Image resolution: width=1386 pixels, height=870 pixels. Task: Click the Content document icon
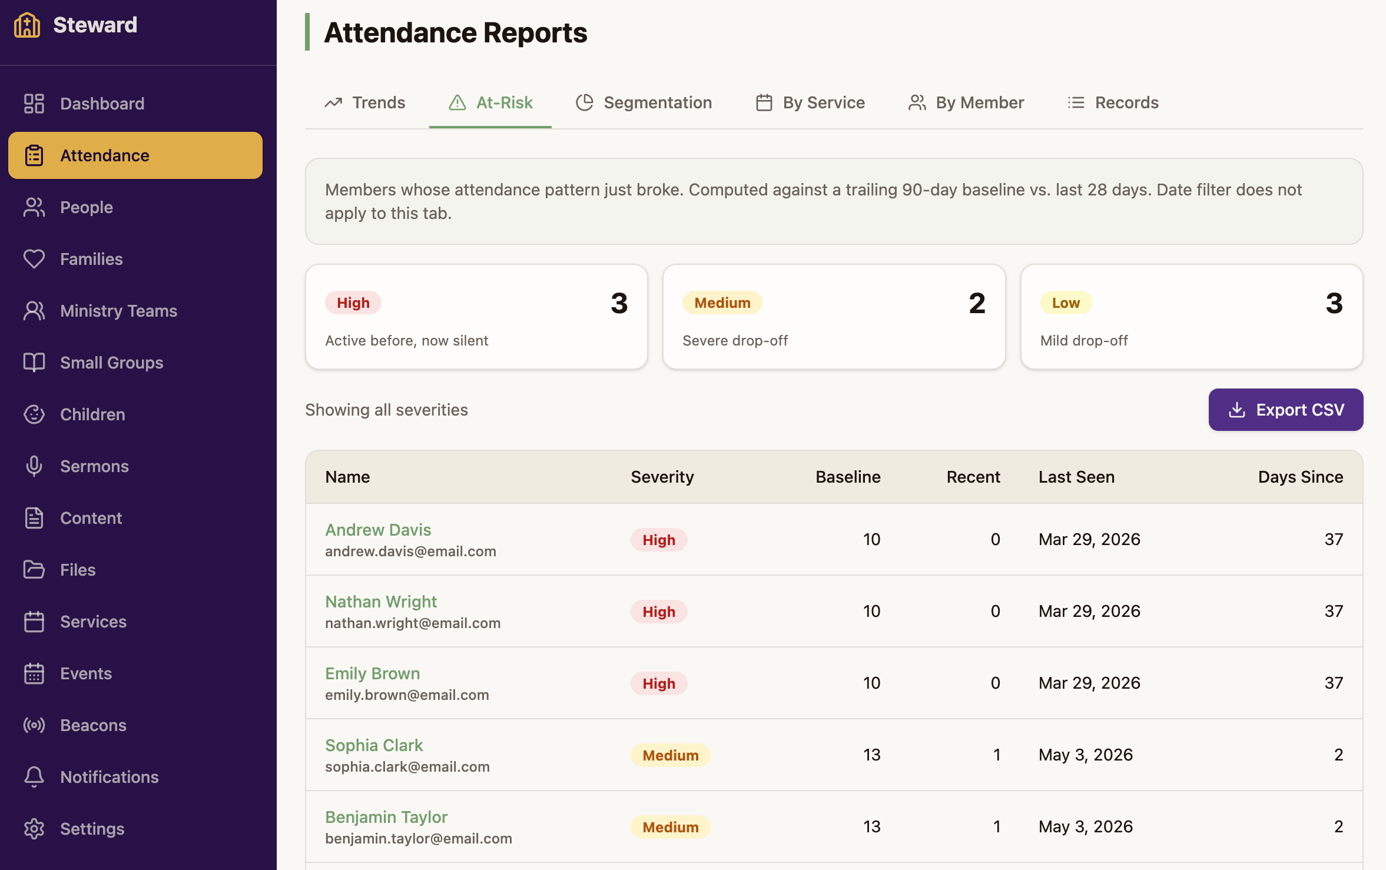coord(34,518)
